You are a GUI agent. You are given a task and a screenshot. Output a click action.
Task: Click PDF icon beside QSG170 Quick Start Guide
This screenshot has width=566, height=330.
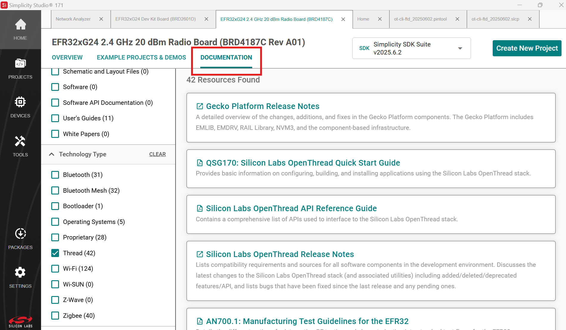point(200,163)
